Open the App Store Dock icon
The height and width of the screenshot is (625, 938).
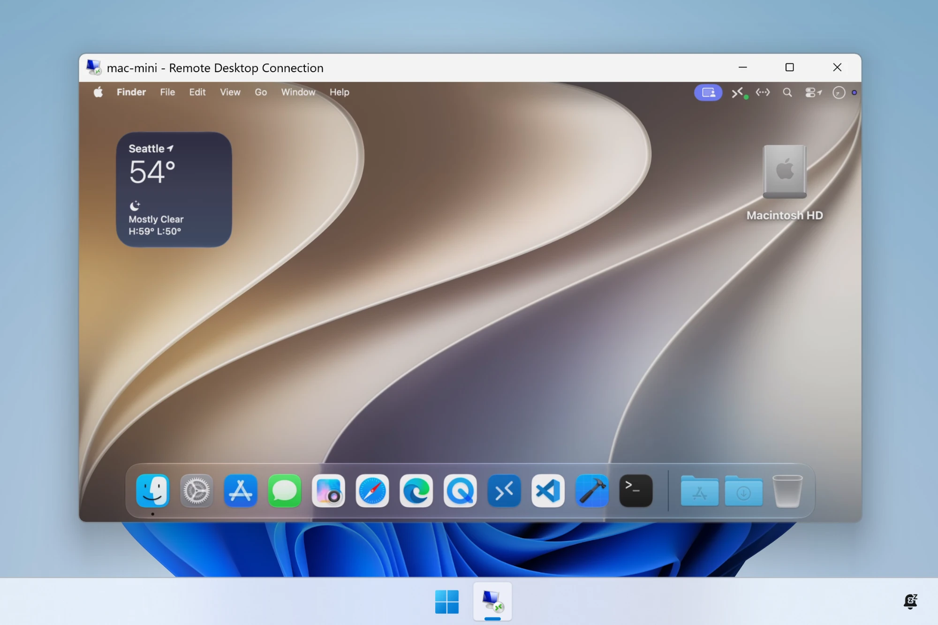point(241,491)
